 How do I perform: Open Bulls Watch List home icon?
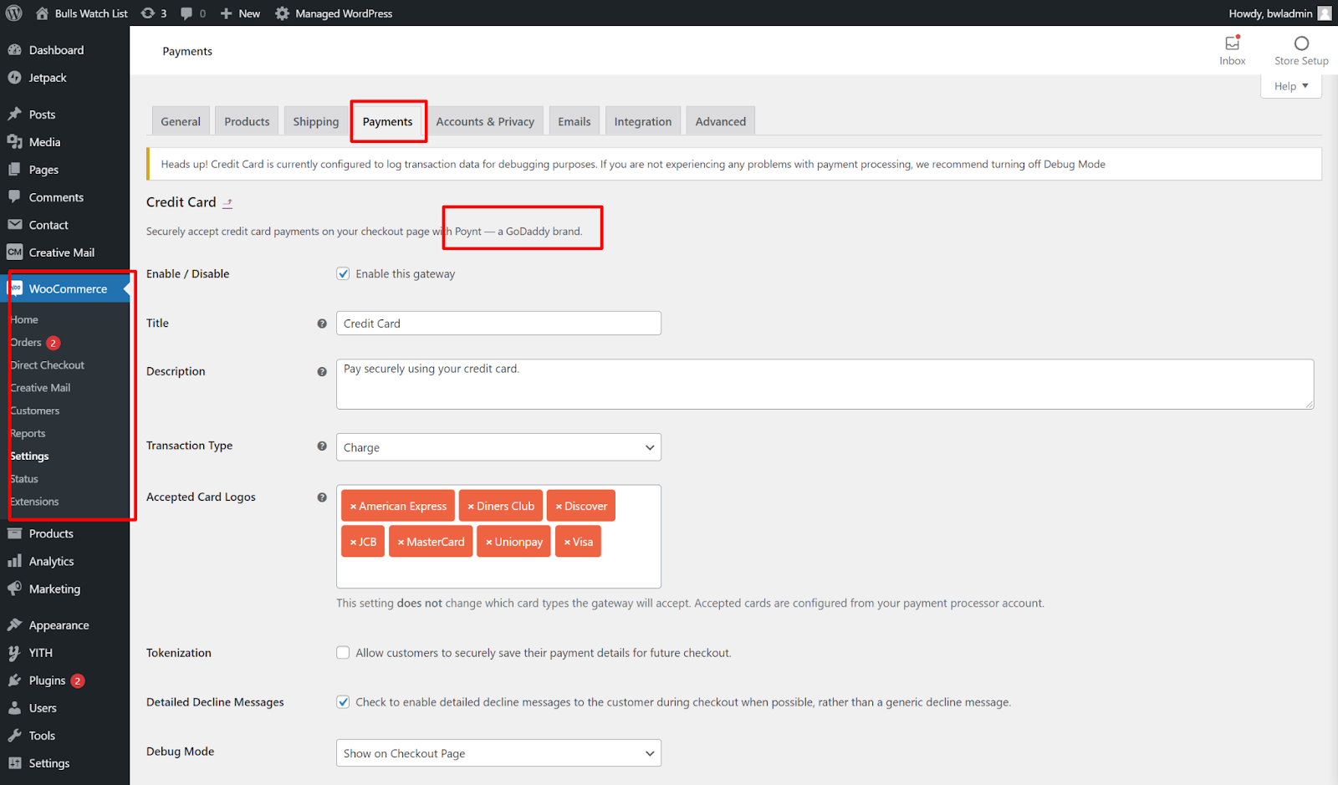(42, 13)
